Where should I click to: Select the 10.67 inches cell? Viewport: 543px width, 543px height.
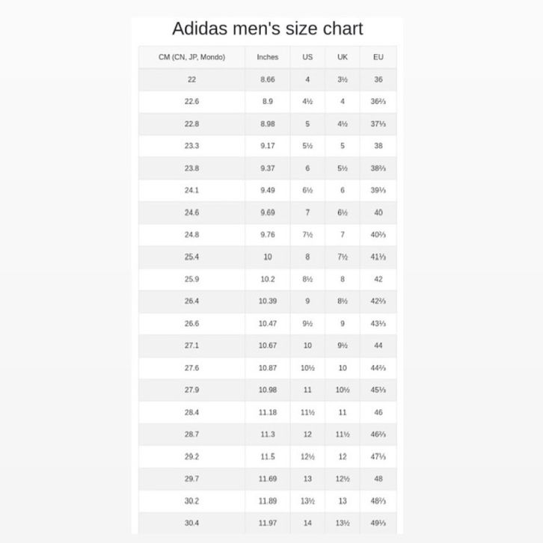[267, 346]
